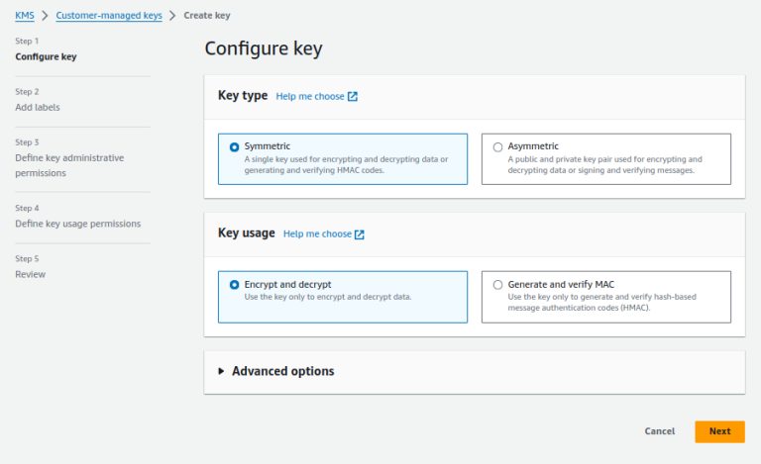Open Key type Help me choose link

(x=310, y=96)
